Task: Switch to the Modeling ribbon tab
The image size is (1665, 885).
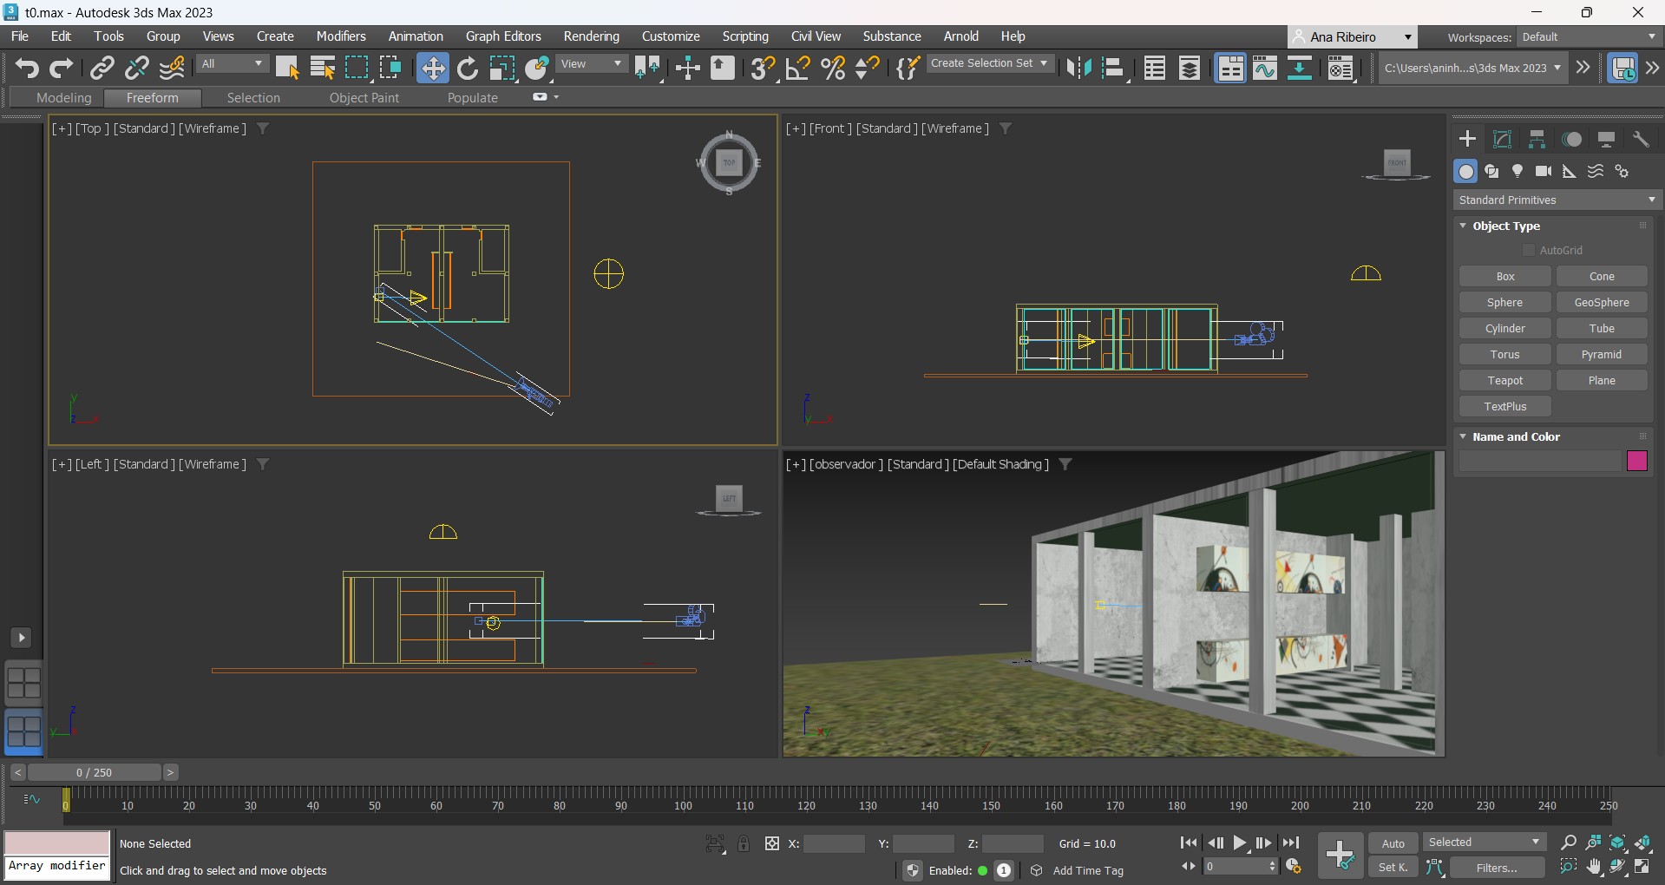Action: coord(63,98)
